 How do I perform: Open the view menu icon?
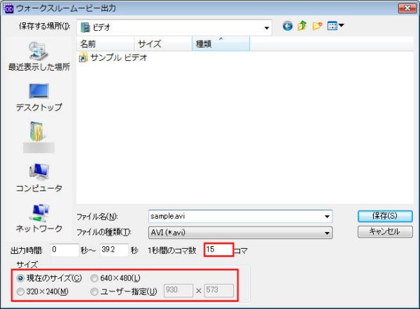click(335, 27)
